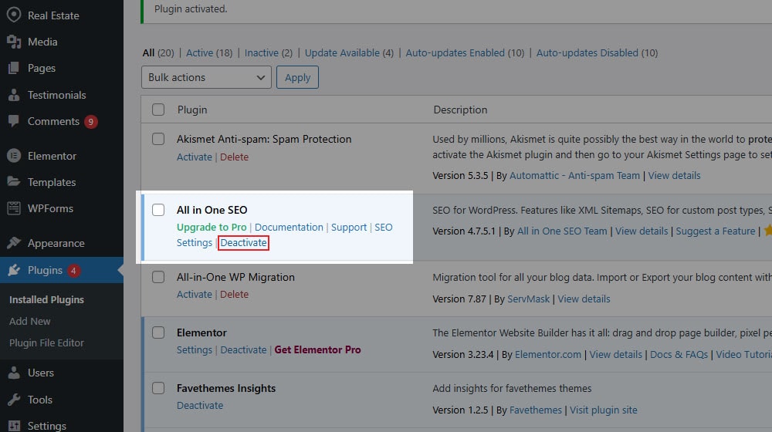Check the Akismet Anti-spam plugin checkbox
The height and width of the screenshot is (432, 772).
(x=158, y=139)
